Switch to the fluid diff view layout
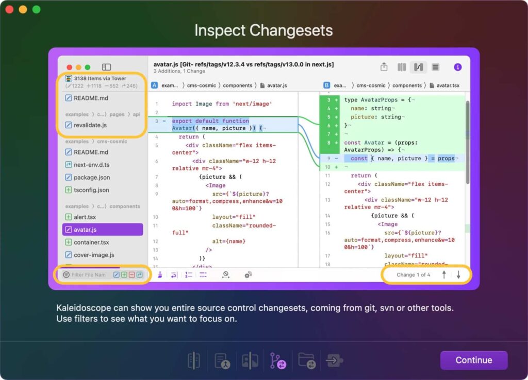The height and width of the screenshot is (380, 528). point(418,67)
